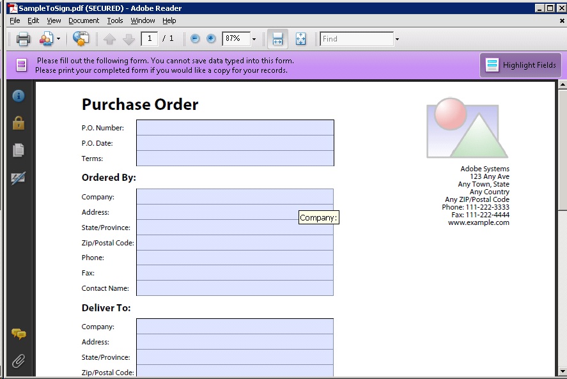Toggle Fit Width scrolling mode
567x379 pixels.
click(277, 39)
